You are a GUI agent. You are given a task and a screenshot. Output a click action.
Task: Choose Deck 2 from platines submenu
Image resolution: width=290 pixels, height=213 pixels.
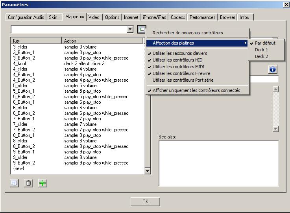click(261, 56)
